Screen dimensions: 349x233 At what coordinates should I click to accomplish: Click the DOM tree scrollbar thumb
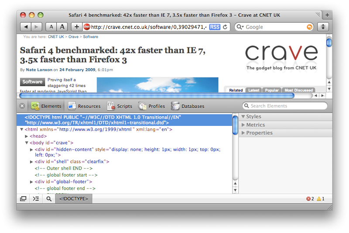click(235, 125)
